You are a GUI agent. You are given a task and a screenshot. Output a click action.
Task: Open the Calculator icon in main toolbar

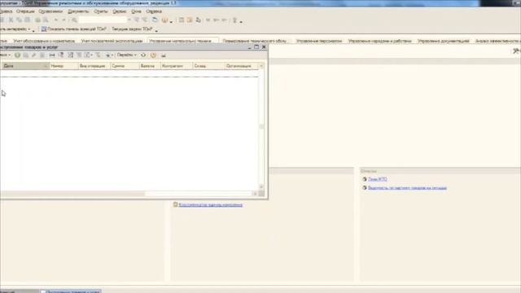[182, 20]
